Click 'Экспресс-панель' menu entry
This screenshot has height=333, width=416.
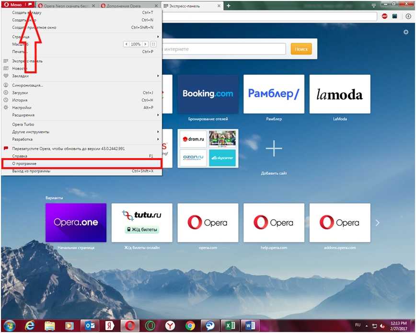81,61
